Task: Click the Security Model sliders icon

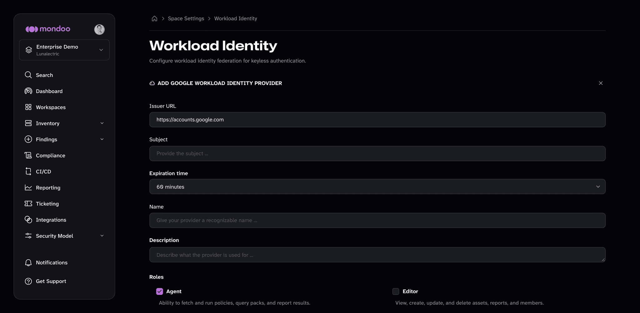Action: (x=28, y=236)
